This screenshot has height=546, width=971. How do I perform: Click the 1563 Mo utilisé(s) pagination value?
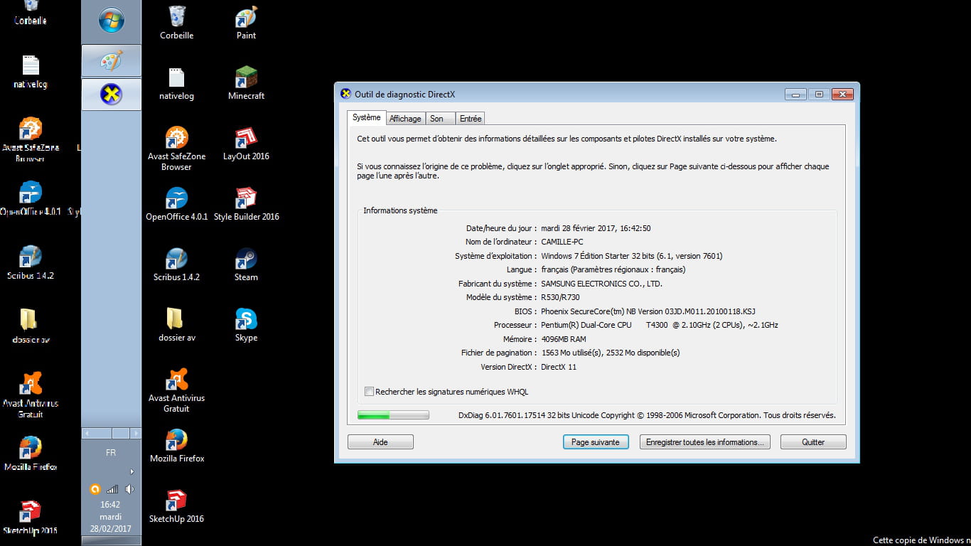(611, 353)
